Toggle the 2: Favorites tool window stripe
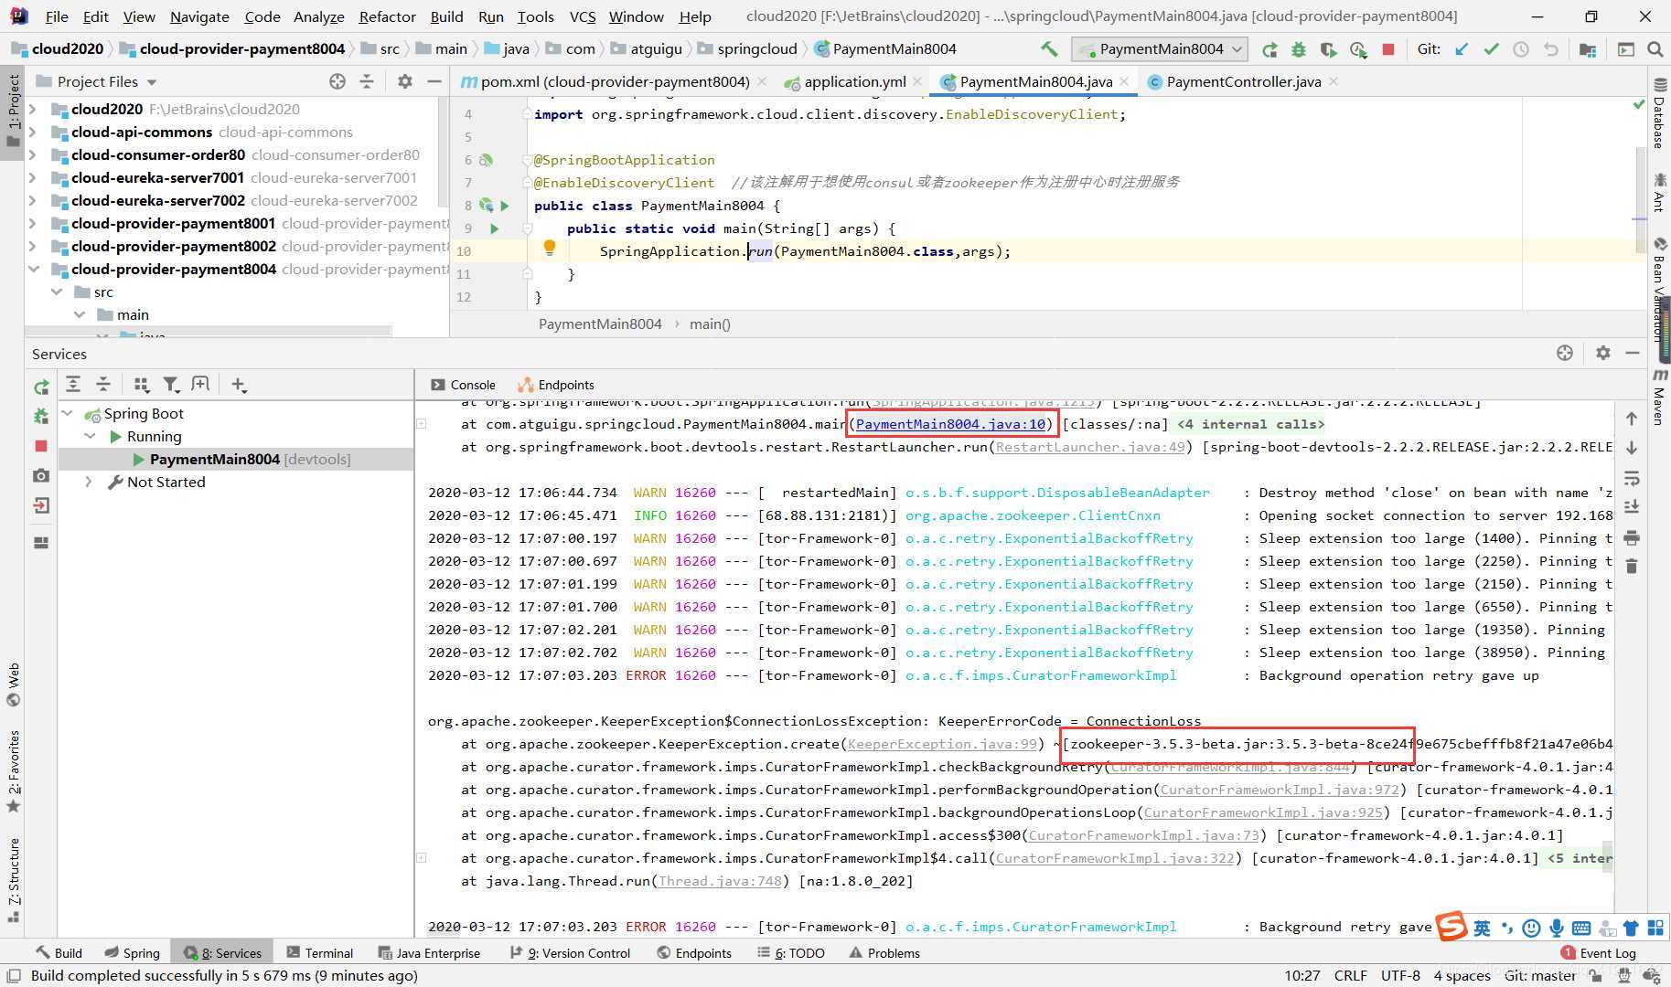This screenshot has height=987, width=1671. (13, 771)
